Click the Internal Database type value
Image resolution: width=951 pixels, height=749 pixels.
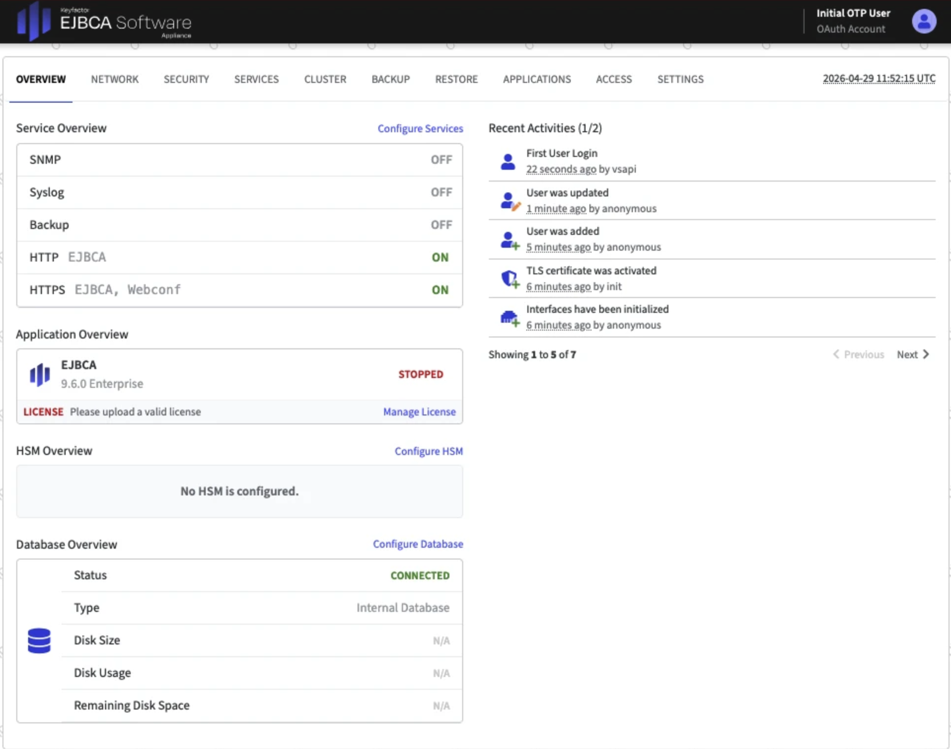(403, 608)
